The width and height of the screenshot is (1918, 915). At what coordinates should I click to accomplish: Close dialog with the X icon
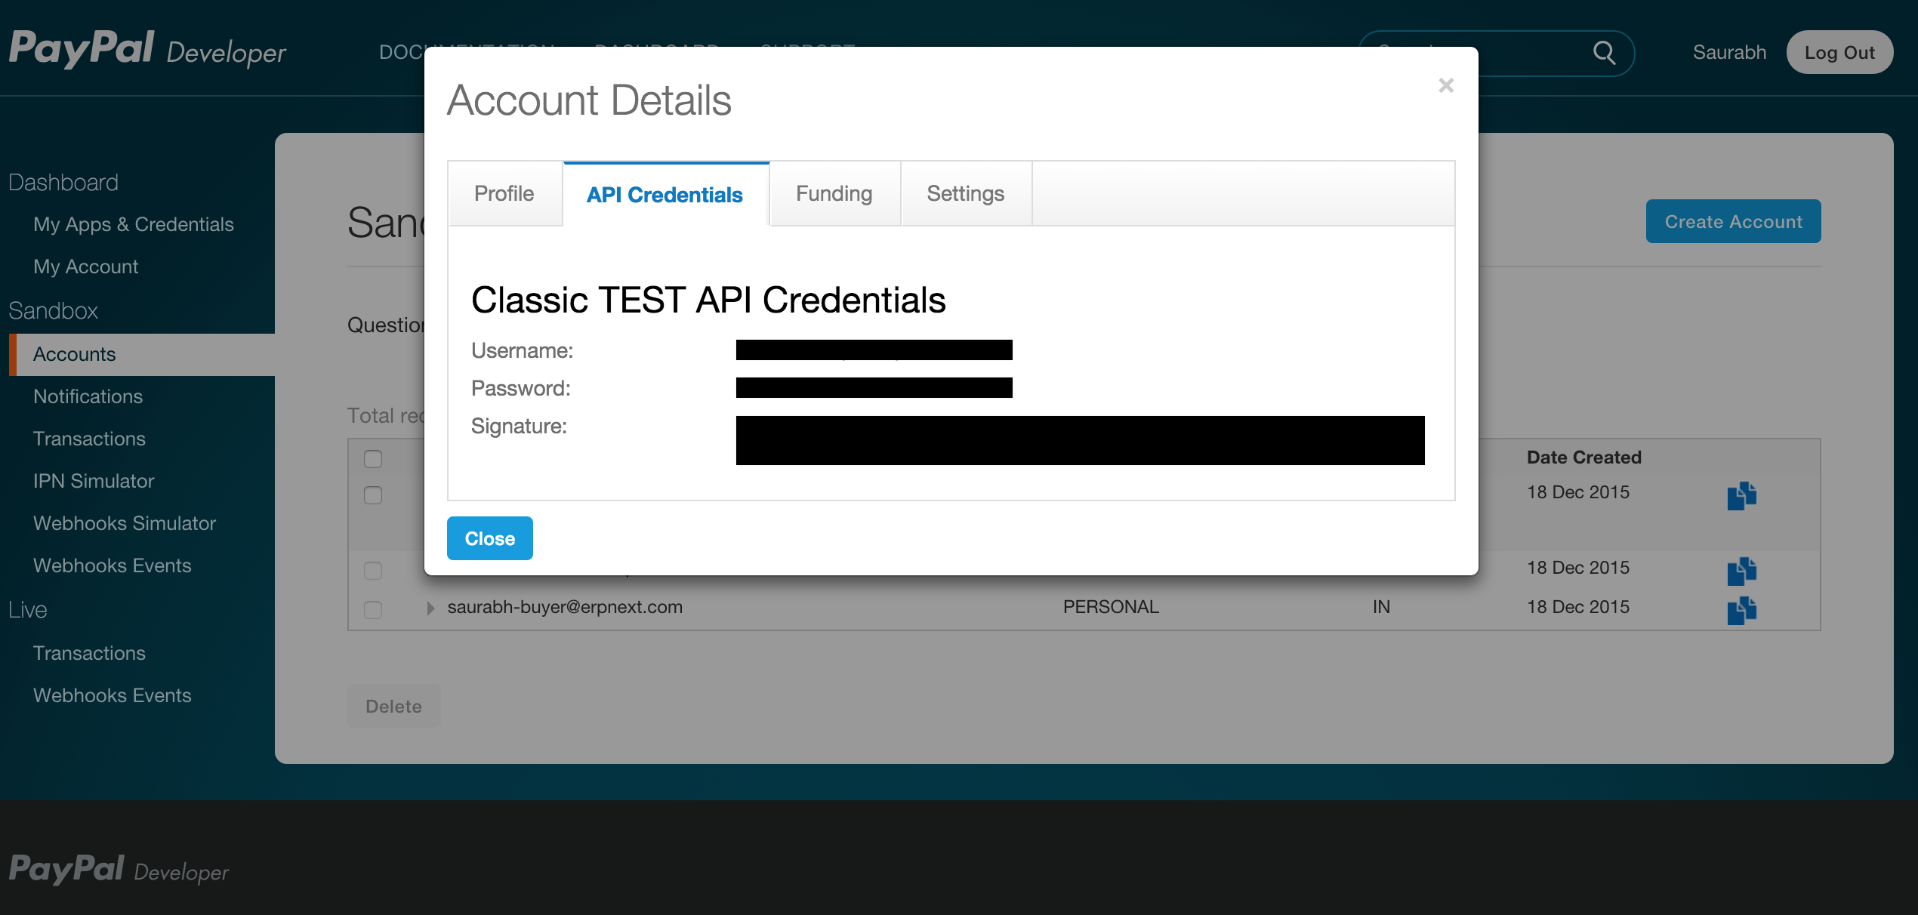pos(1445,85)
